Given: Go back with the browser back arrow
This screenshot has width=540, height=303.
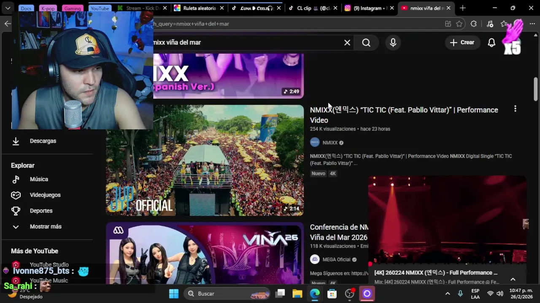Looking at the screenshot, I should (8, 24).
